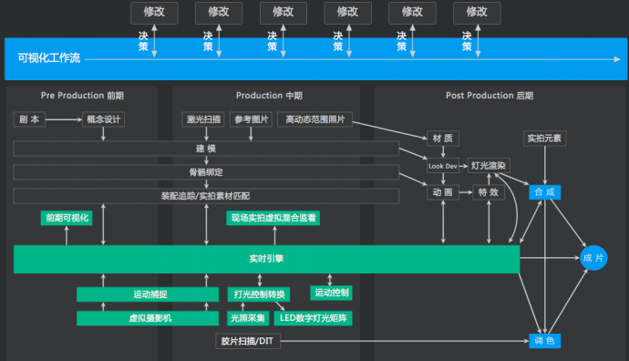Click the blue 成片 circle

[593, 258]
